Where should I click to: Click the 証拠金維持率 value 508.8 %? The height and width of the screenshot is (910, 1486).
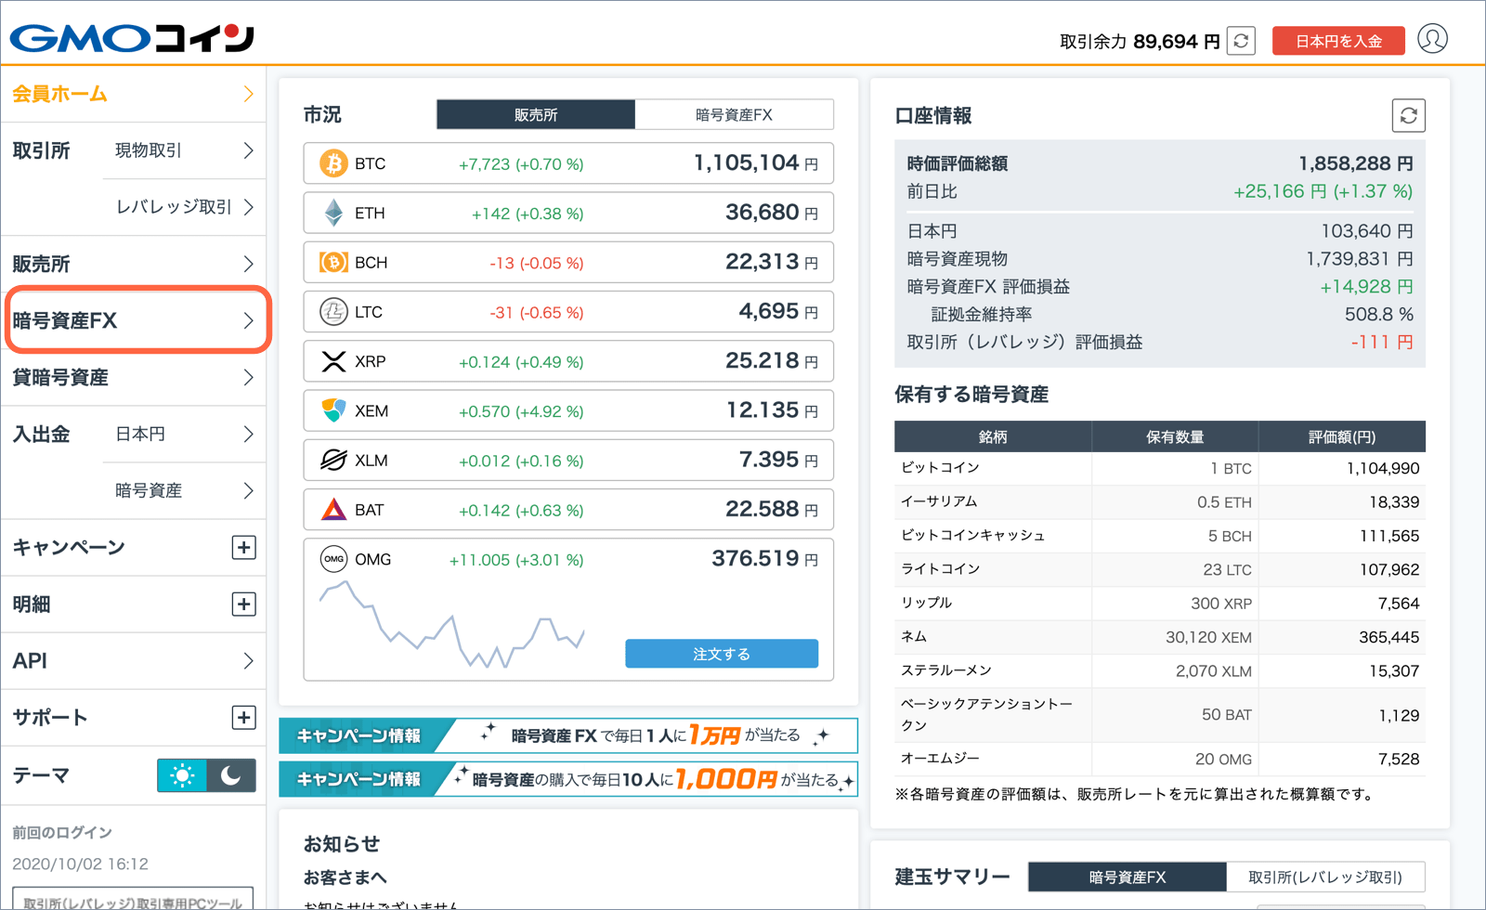[x=1379, y=314]
